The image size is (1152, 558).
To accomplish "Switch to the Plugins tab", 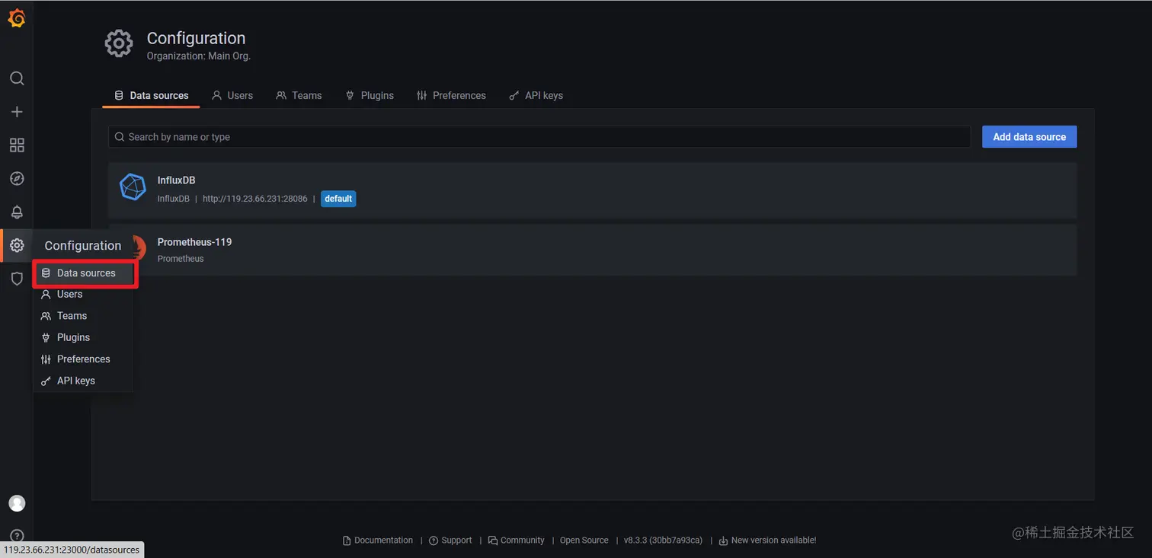I will click(370, 95).
